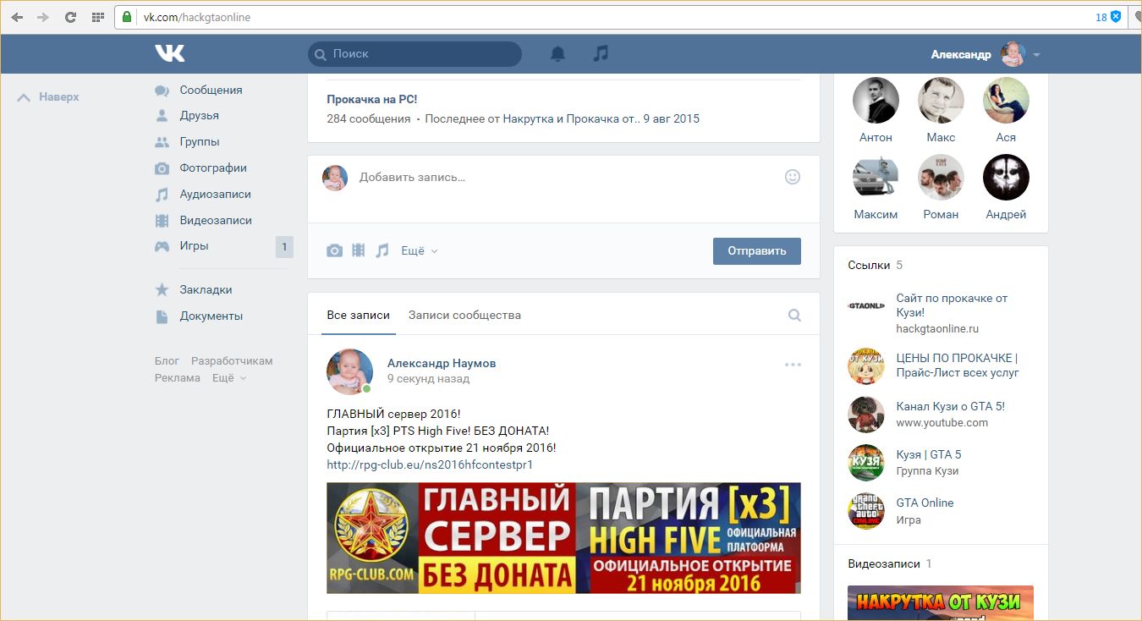Open emoji picker smiley icon

click(793, 177)
